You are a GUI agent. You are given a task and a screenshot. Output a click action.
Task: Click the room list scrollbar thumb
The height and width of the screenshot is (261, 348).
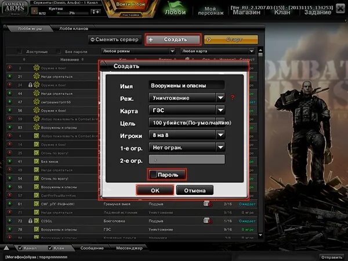click(260, 55)
